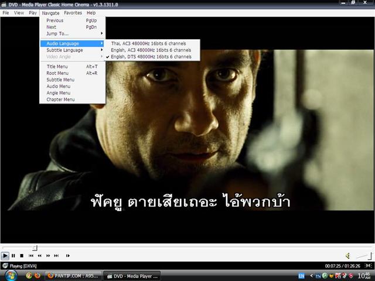Screen dimensions: 375x281
Task: Click the 00:07:25 / 01:26:26 time display
Action: click(x=342, y=266)
